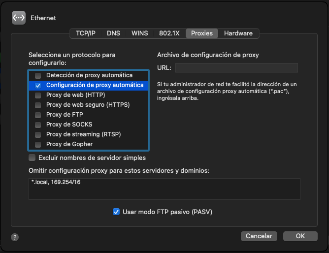The image size is (329, 253).
Task: Go to the WINS tab
Action: tap(139, 33)
